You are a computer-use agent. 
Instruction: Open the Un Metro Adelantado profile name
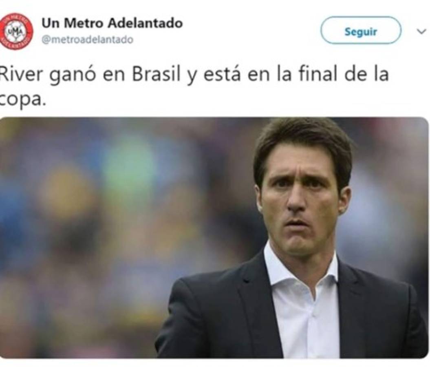[112, 23]
